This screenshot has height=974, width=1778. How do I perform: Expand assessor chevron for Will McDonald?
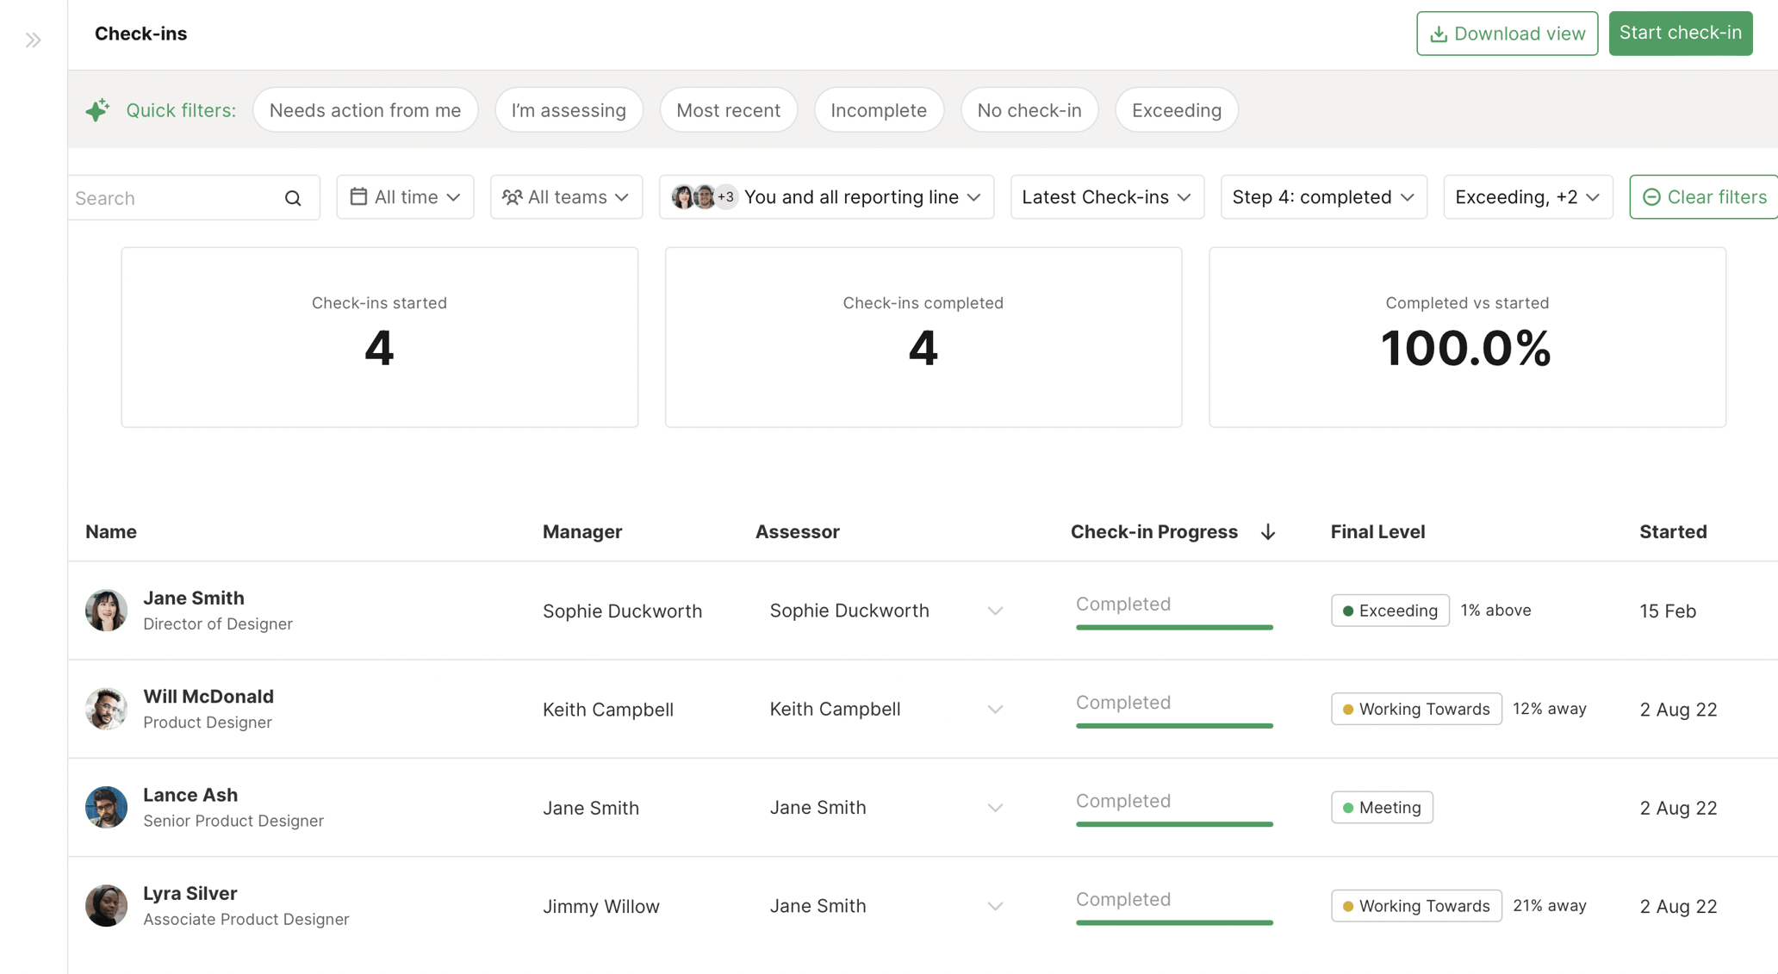[995, 710]
